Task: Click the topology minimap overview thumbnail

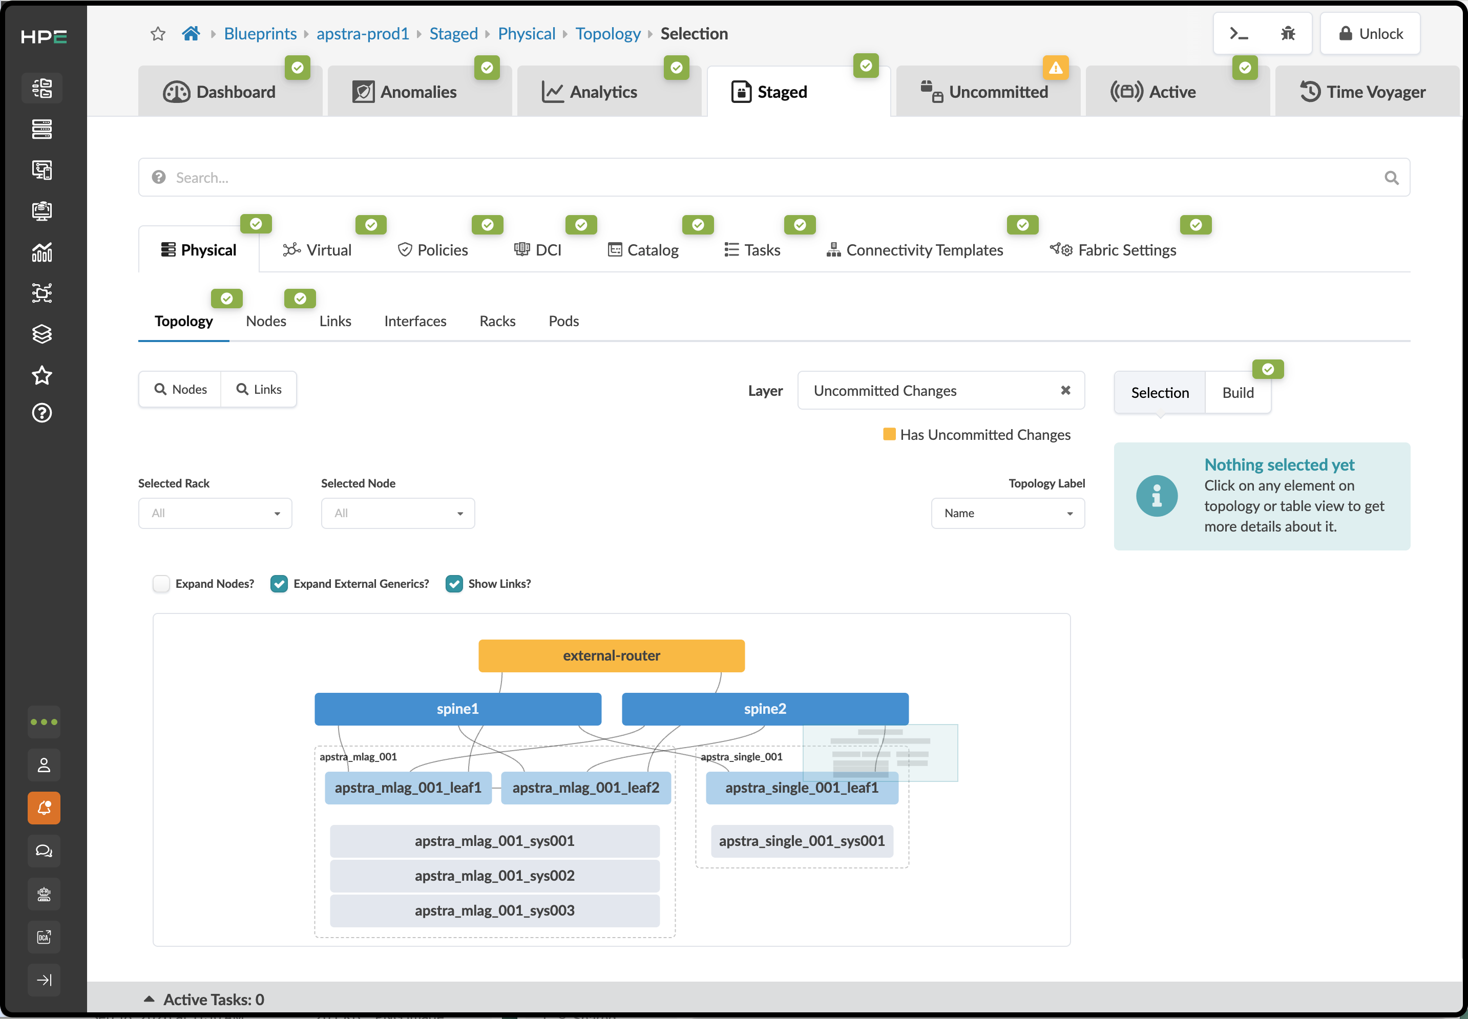Action: click(x=880, y=753)
